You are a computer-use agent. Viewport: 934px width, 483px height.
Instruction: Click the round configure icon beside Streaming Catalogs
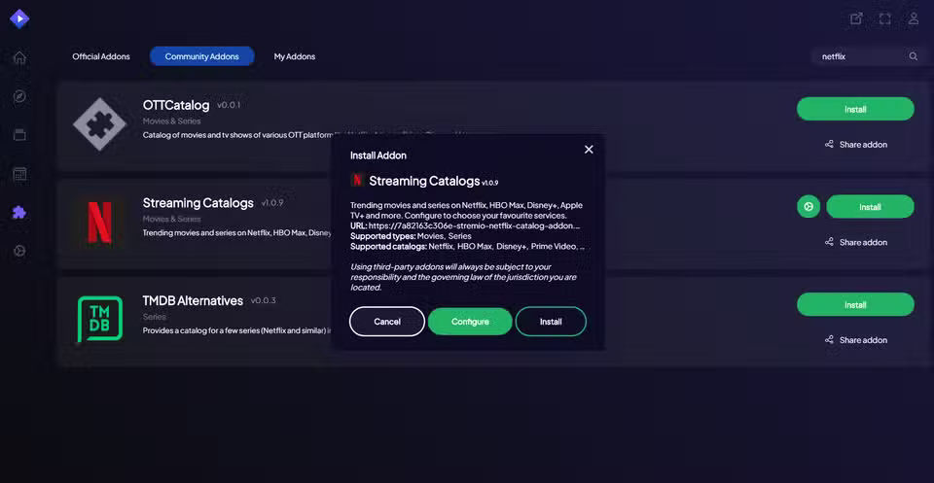(808, 206)
